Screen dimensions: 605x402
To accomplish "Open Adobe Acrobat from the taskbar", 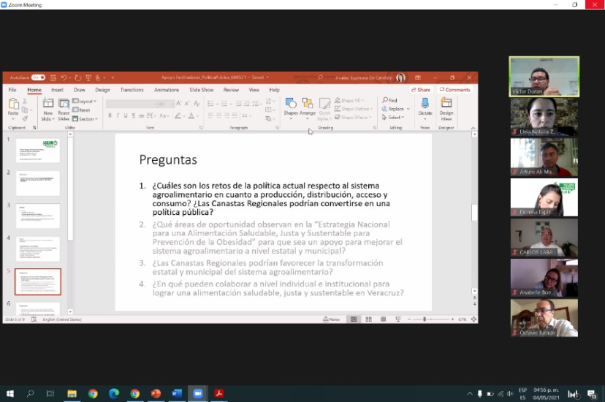I will click(x=218, y=393).
